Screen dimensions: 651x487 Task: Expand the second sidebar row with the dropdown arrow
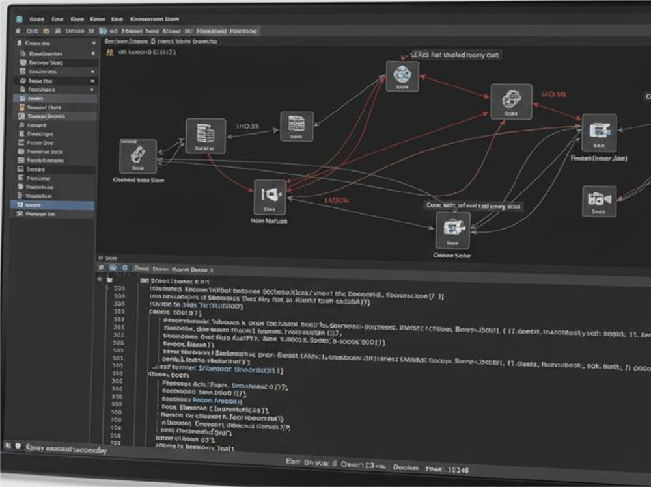coord(92,53)
